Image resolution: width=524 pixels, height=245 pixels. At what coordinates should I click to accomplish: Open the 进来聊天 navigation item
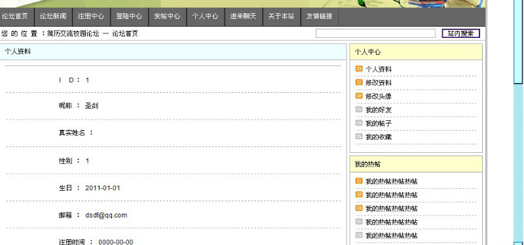coord(243,16)
